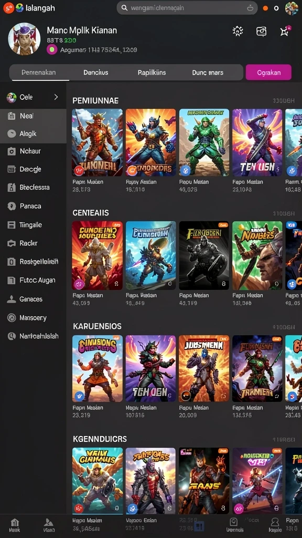302x538 pixels.
Task: Open the see-all link beside the GENIEAIIS heading
Action: coord(284,213)
